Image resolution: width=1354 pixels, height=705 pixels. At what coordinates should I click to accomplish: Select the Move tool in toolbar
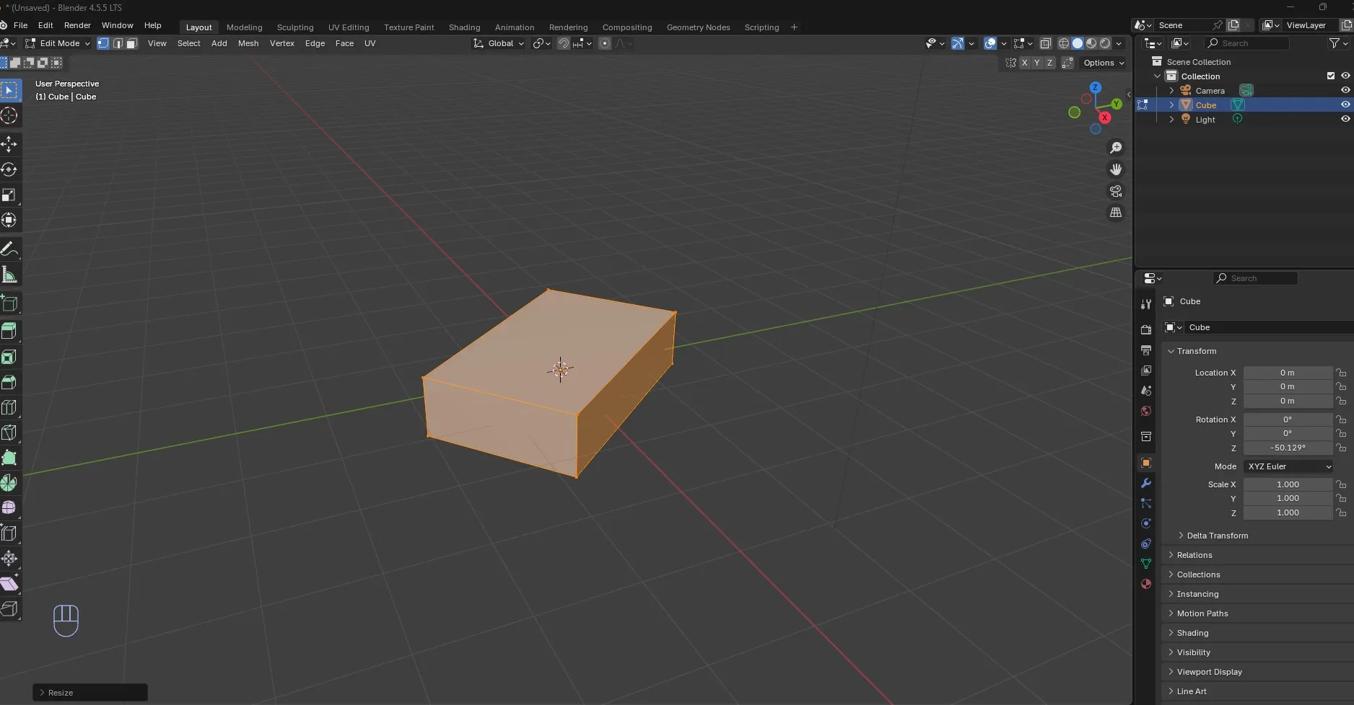pos(9,144)
